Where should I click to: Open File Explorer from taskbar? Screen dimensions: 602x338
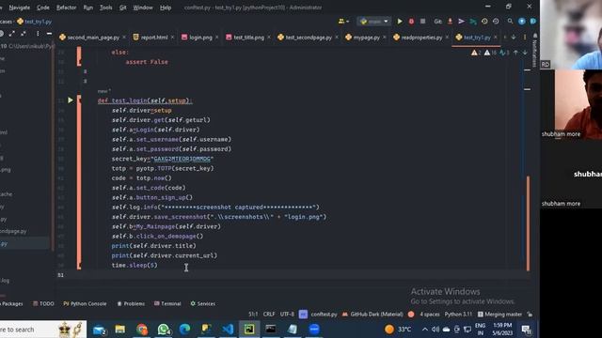click(x=120, y=330)
